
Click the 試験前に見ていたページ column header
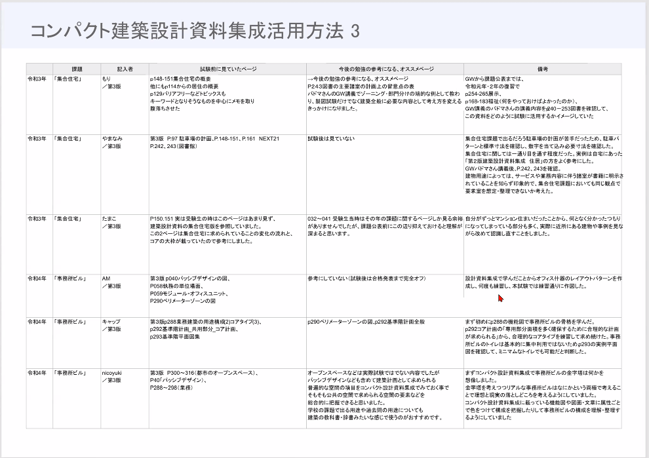(x=227, y=69)
